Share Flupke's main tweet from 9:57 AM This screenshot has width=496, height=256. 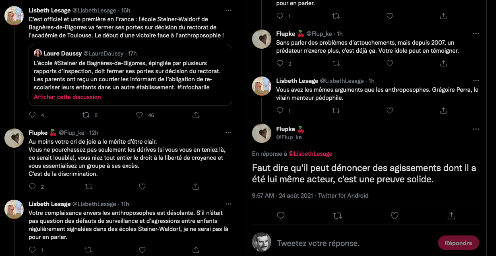(x=451, y=215)
